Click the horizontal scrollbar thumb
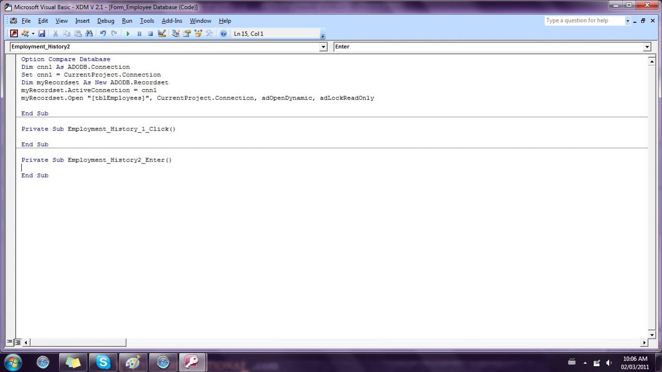The height and width of the screenshot is (372, 662). coord(78,342)
